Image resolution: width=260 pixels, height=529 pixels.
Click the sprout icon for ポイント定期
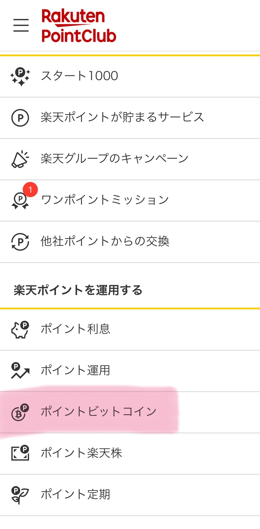point(20,495)
